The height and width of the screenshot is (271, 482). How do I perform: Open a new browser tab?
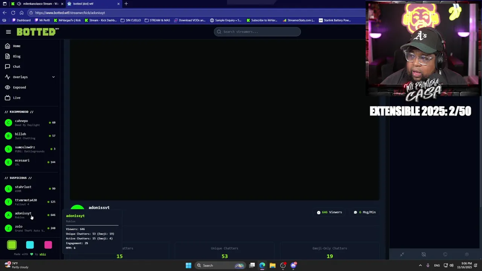126,4
